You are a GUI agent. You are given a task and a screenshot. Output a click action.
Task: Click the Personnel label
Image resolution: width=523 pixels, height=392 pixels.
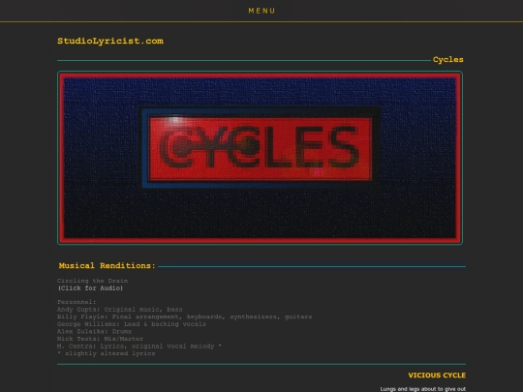77,302
